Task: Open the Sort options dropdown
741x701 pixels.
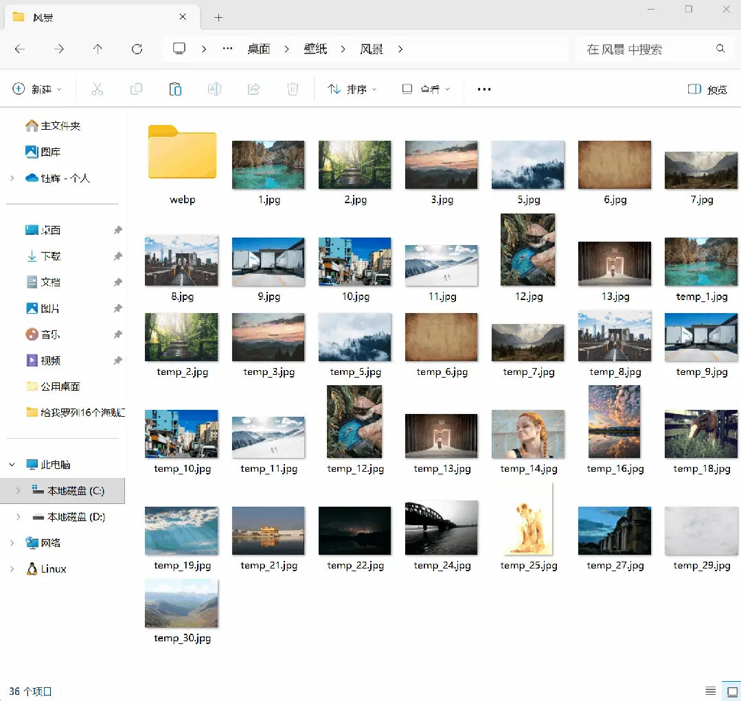Action: click(x=352, y=89)
